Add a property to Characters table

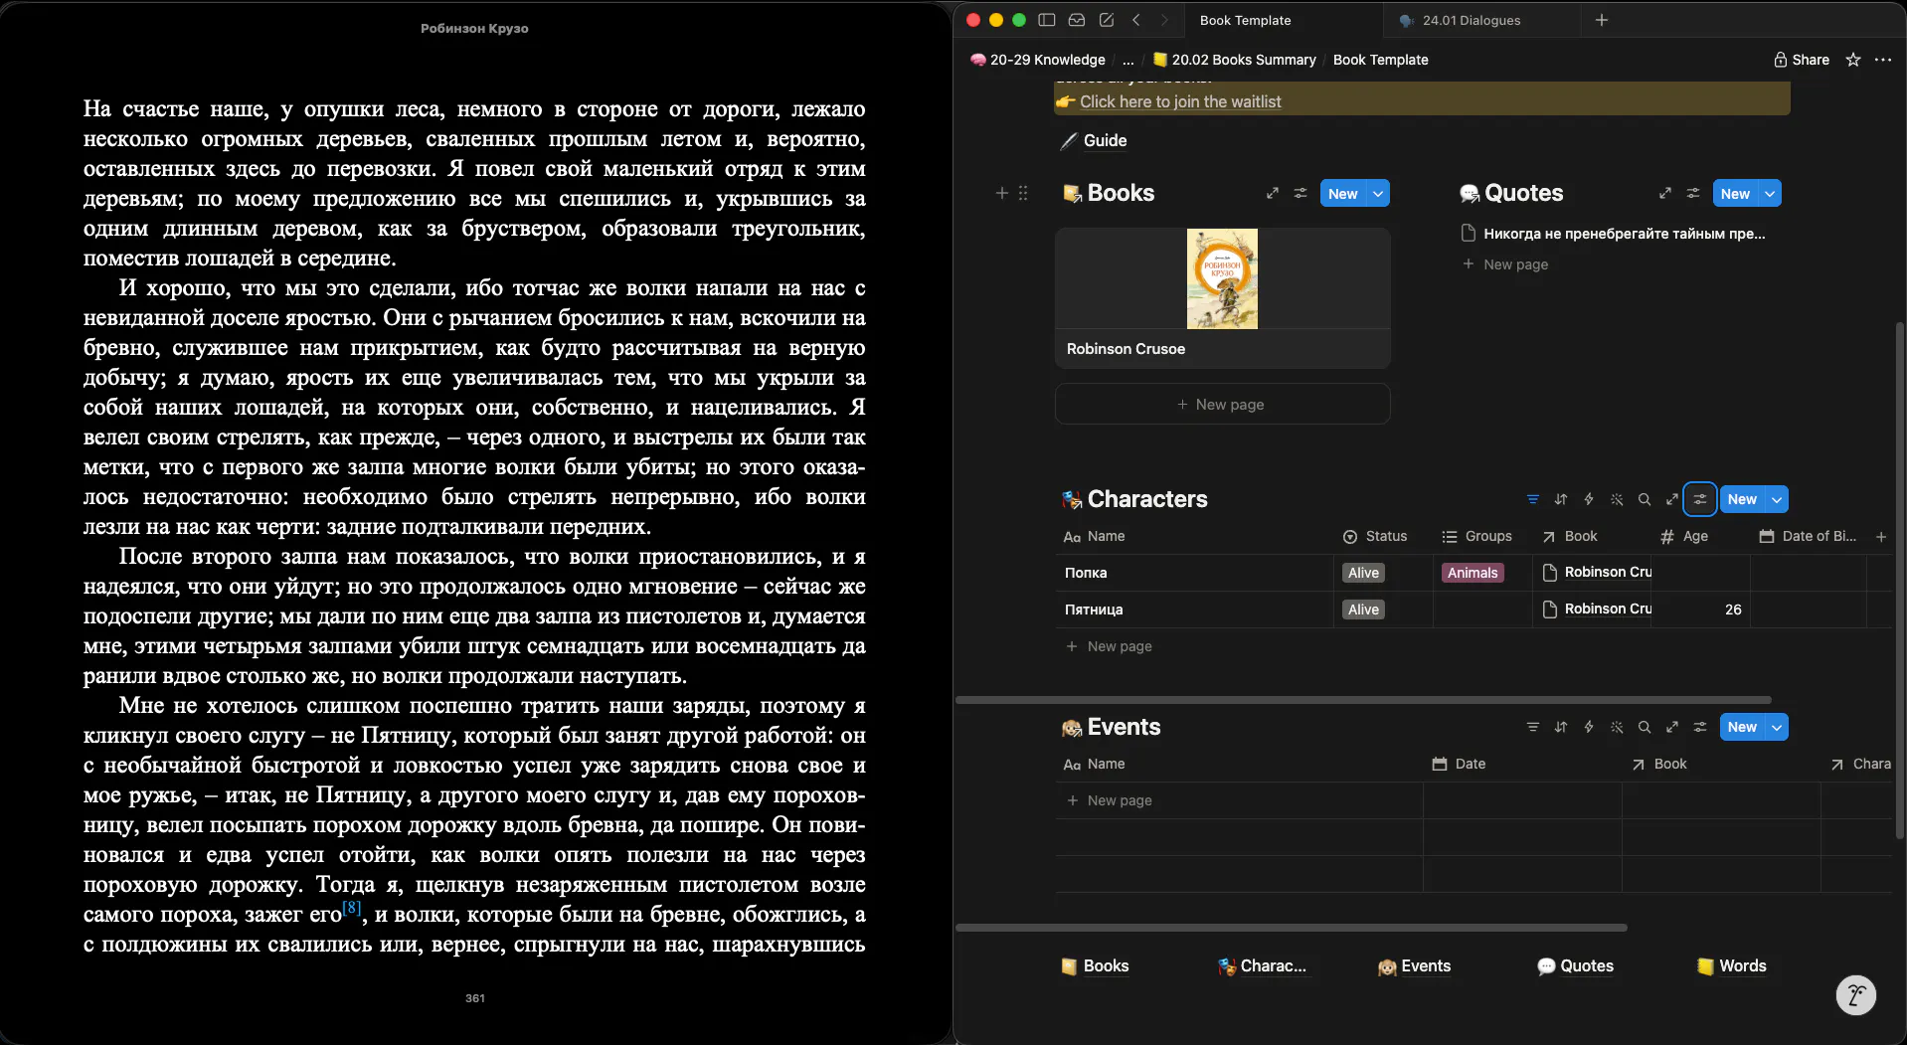[x=1881, y=537]
